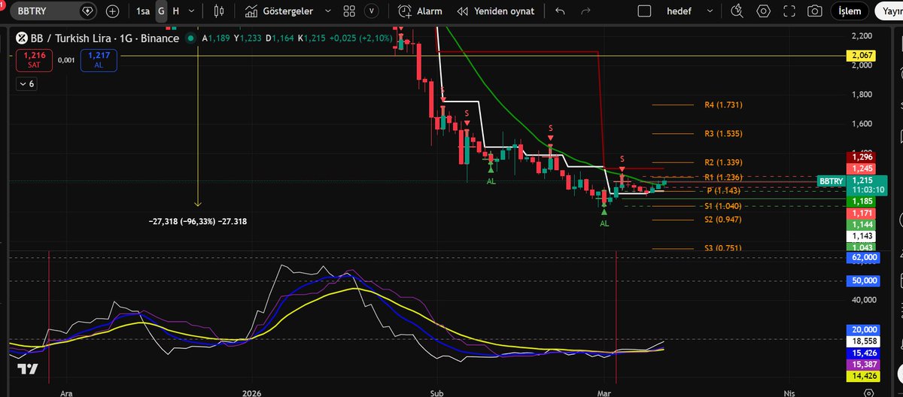Click the R2 (1.339) pivot label
Viewport: 903px width, 397px height.
pyautogui.click(x=723, y=162)
